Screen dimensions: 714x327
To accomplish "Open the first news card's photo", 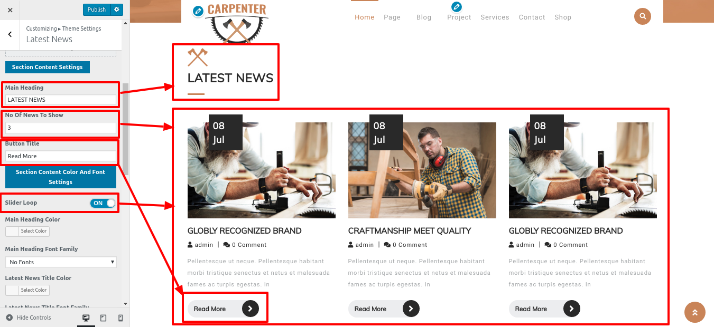I will 262,170.
